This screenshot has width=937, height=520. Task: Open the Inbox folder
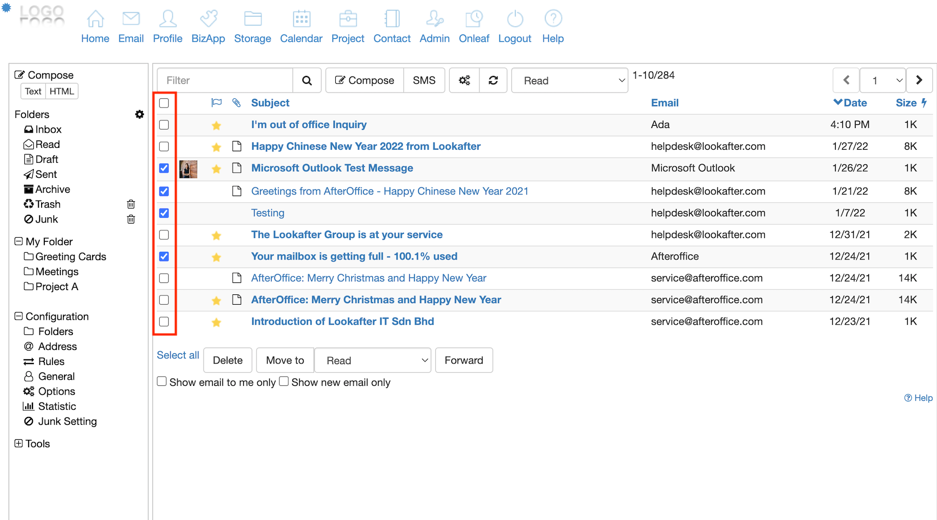pyautogui.click(x=48, y=129)
